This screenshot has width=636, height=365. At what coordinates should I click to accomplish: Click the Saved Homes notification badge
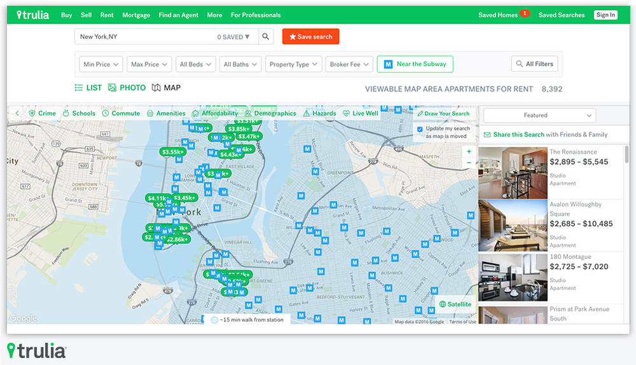[x=525, y=13]
